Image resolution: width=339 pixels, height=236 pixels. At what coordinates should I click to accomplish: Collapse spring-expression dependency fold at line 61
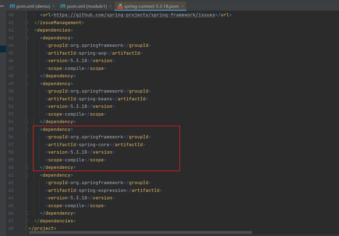pos(27,175)
